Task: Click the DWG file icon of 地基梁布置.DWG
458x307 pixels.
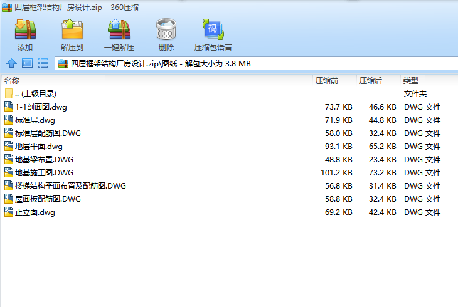Action: tap(9, 159)
